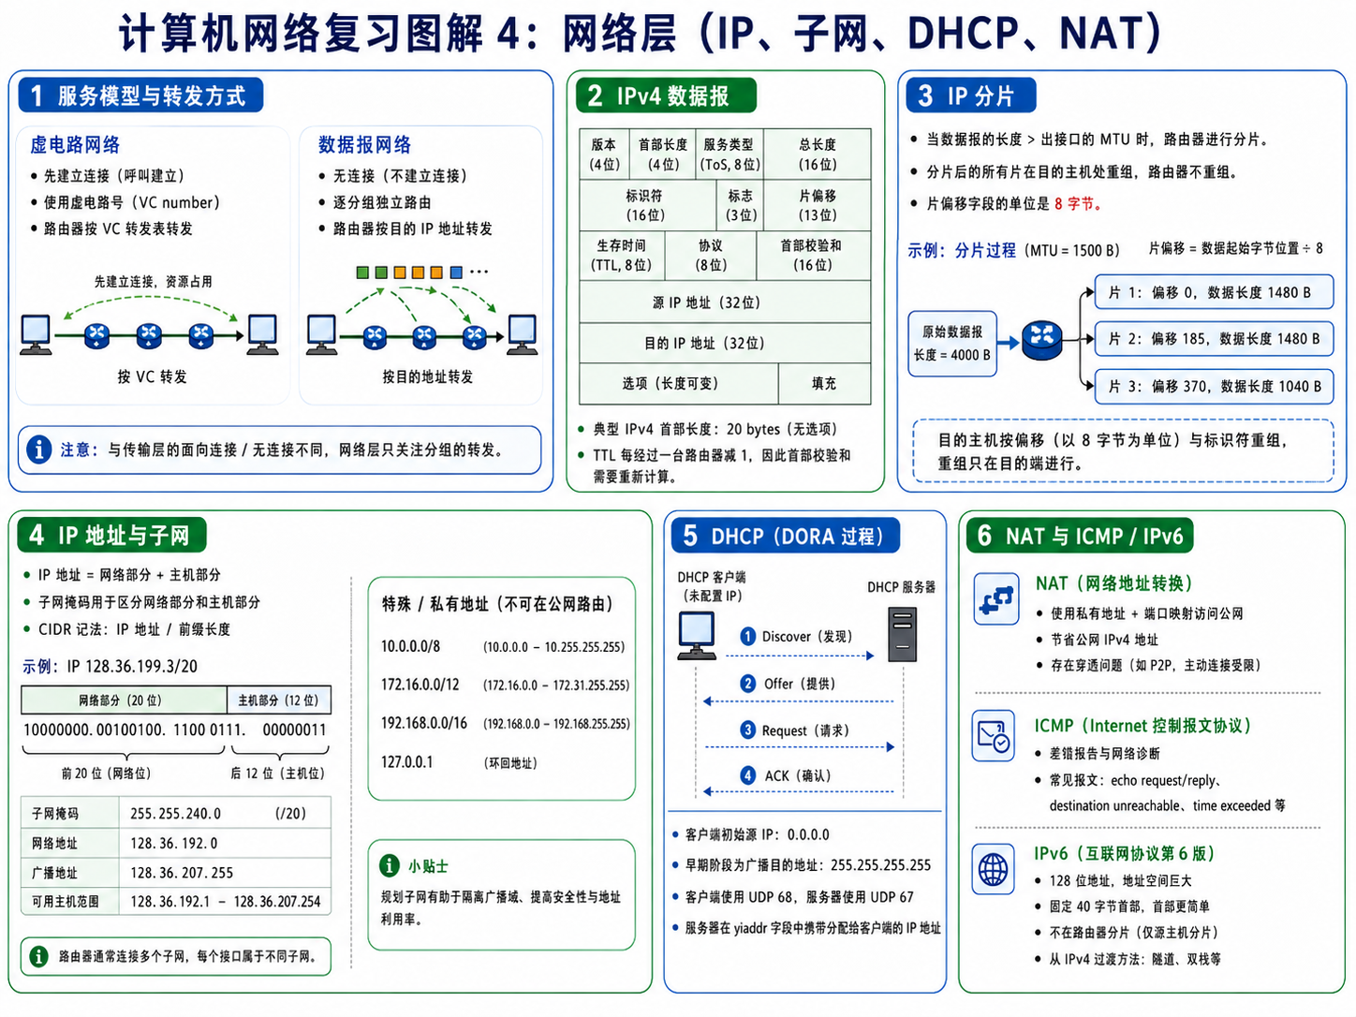The height and width of the screenshot is (1017, 1356).
Task: Select section header 5 DHCP (DORA 过程)
Action: tap(785, 536)
